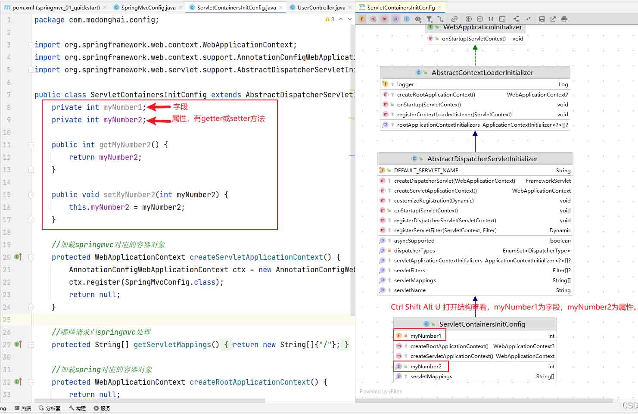Open the visibility eye dropdown in the diagram toolbar
This screenshot has height=414, width=638.
(418, 19)
